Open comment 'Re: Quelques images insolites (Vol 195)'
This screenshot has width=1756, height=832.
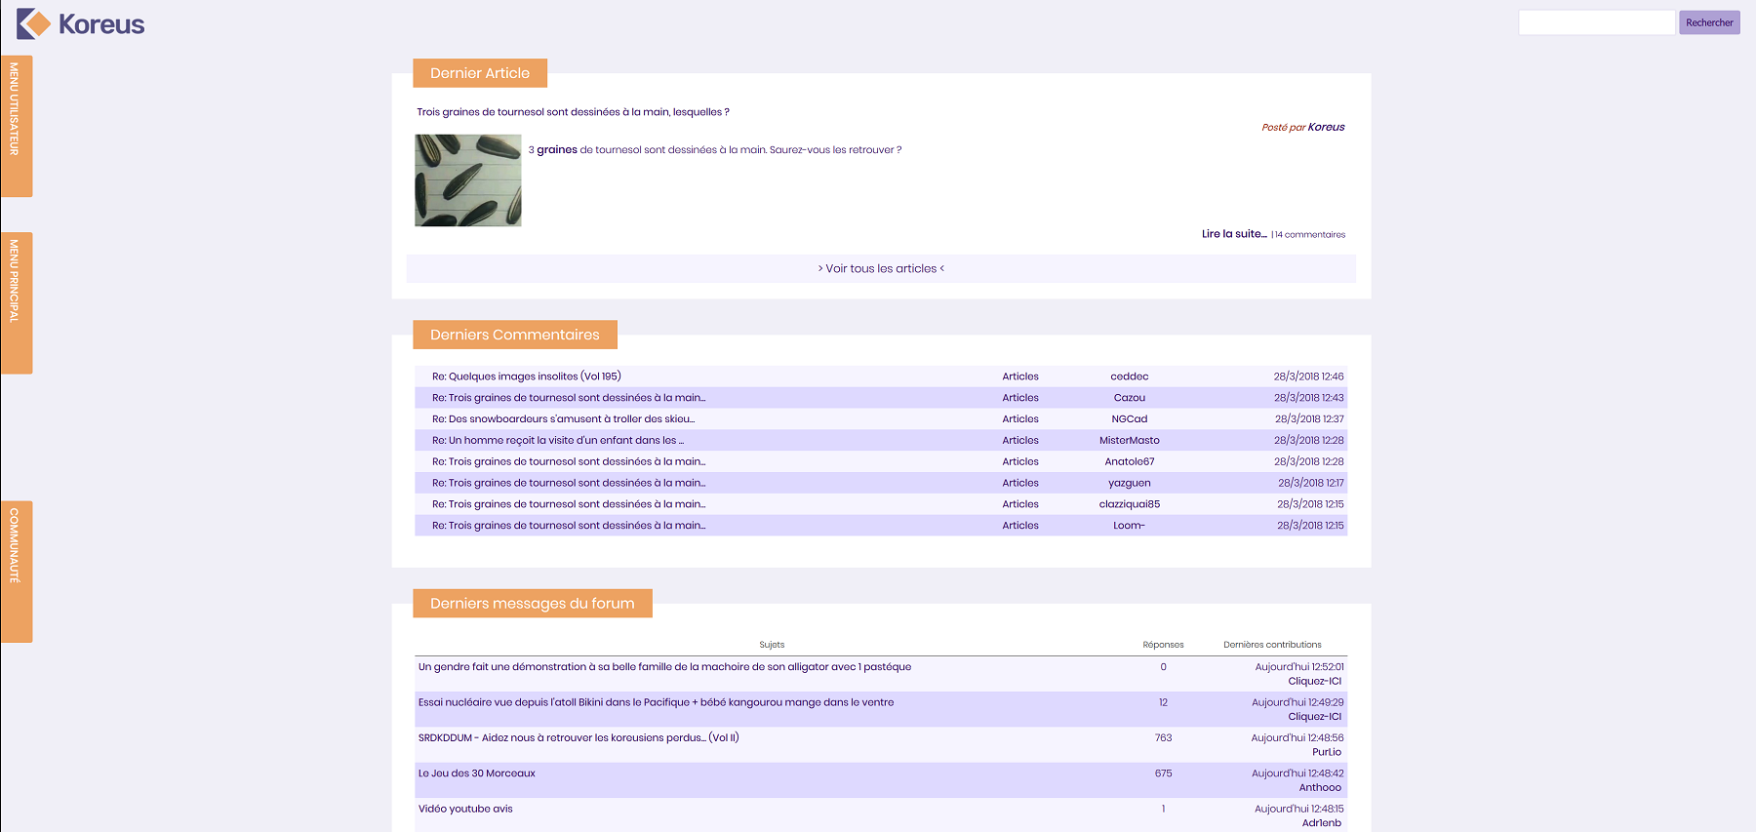pos(526,376)
